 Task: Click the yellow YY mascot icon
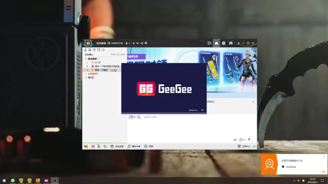tap(86, 146)
